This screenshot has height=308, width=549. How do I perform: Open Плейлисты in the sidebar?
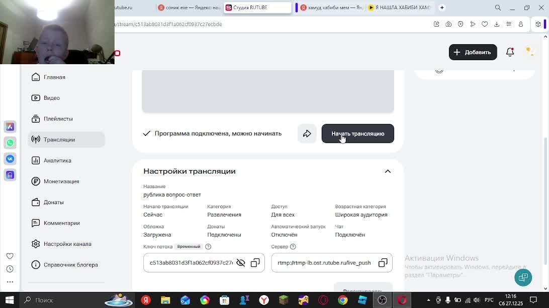(66, 119)
